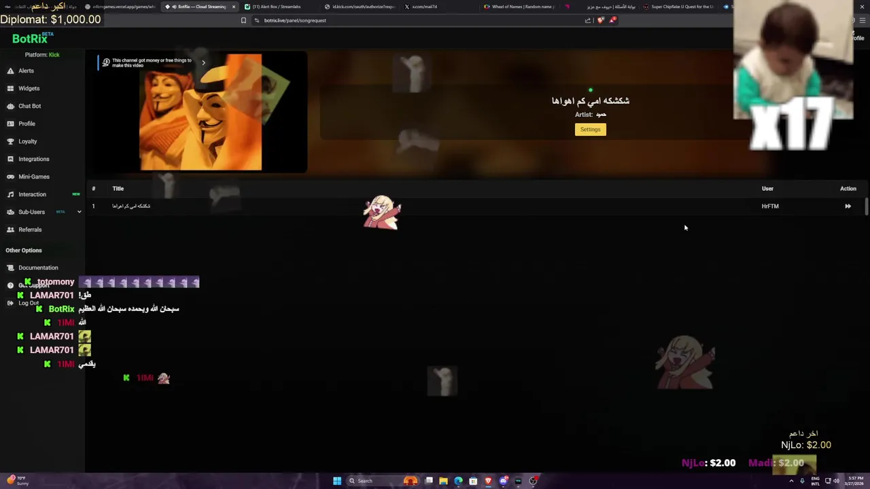870x489 pixels.
Task: Click the User column header
Action: [x=767, y=189]
